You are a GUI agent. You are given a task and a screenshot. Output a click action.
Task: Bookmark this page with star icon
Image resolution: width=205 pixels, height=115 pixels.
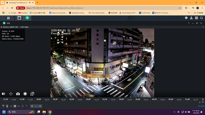pos(180,8)
